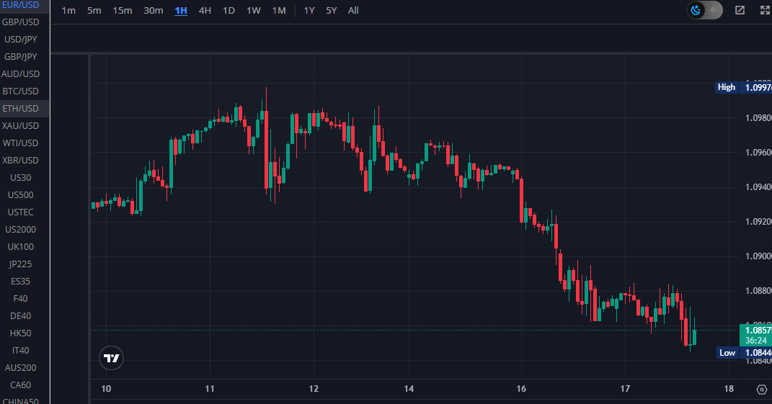The width and height of the screenshot is (772, 404).
Task: Open chart in popup window icon
Action: (740, 10)
